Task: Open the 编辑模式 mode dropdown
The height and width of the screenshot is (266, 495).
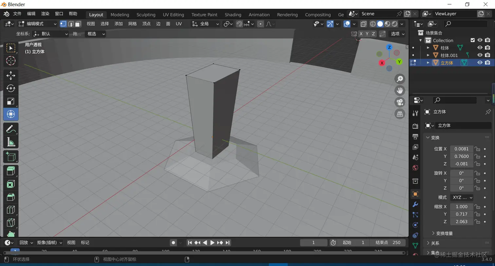Action: [x=38, y=24]
